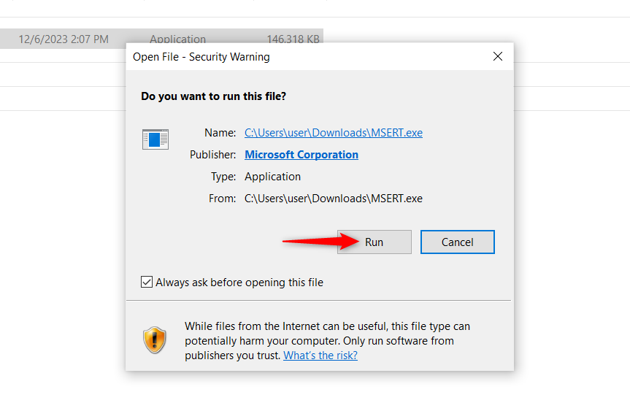Image resolution: width=630 pixels, height=411 pixels.
Task: Click the yellow security shield icon
Action: pos(154,340)
